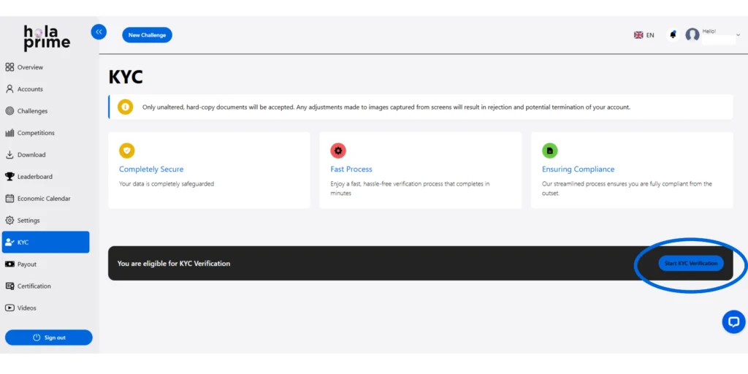Click the Hola Prime logo

pyautogui.click(x=47, y=38)
